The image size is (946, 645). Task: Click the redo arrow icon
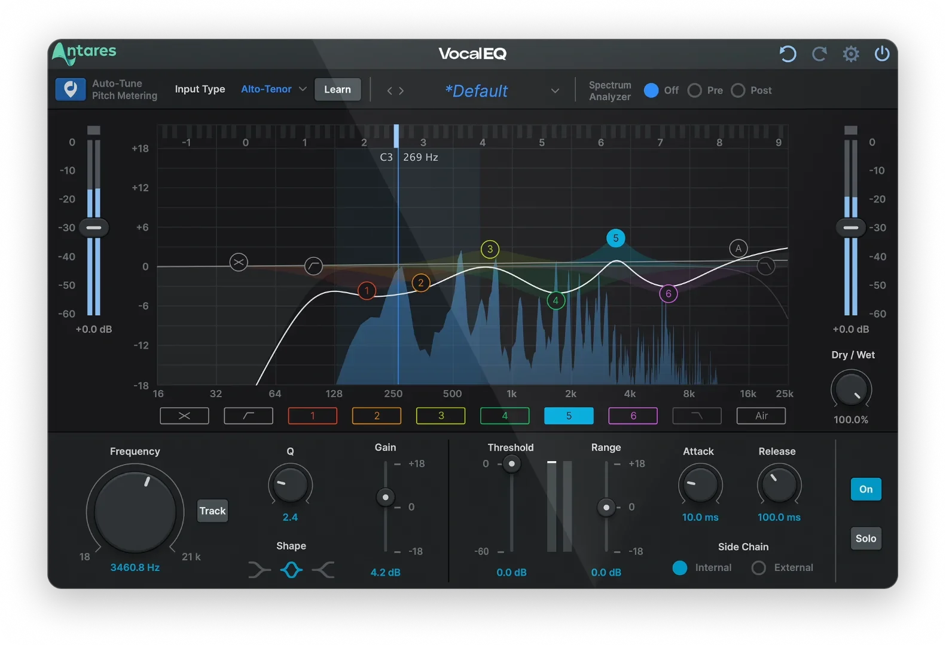point(819,54)
